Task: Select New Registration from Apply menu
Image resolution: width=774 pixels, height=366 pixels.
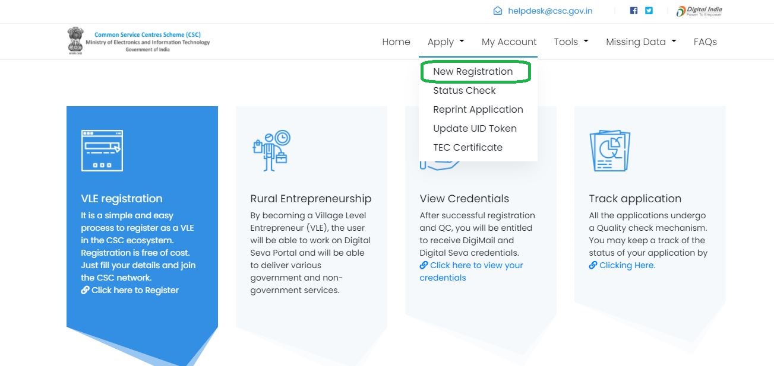Action: coord(473,71)
